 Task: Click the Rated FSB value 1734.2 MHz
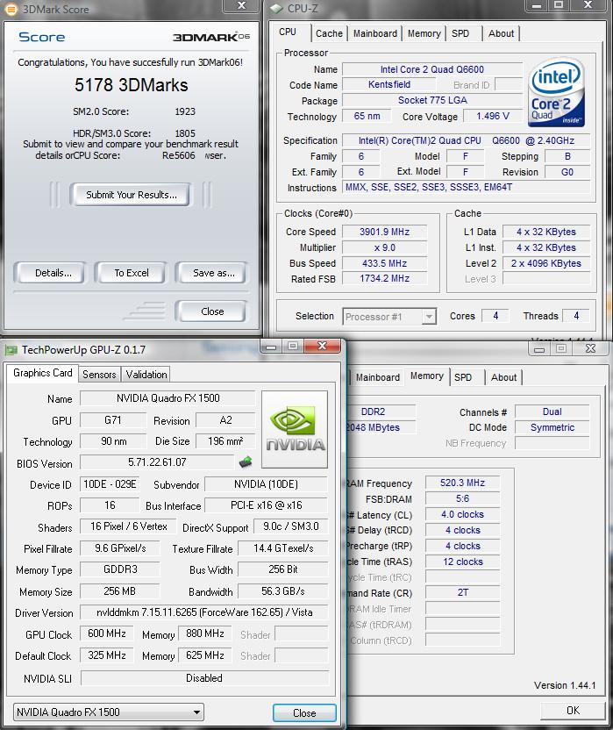384,278
